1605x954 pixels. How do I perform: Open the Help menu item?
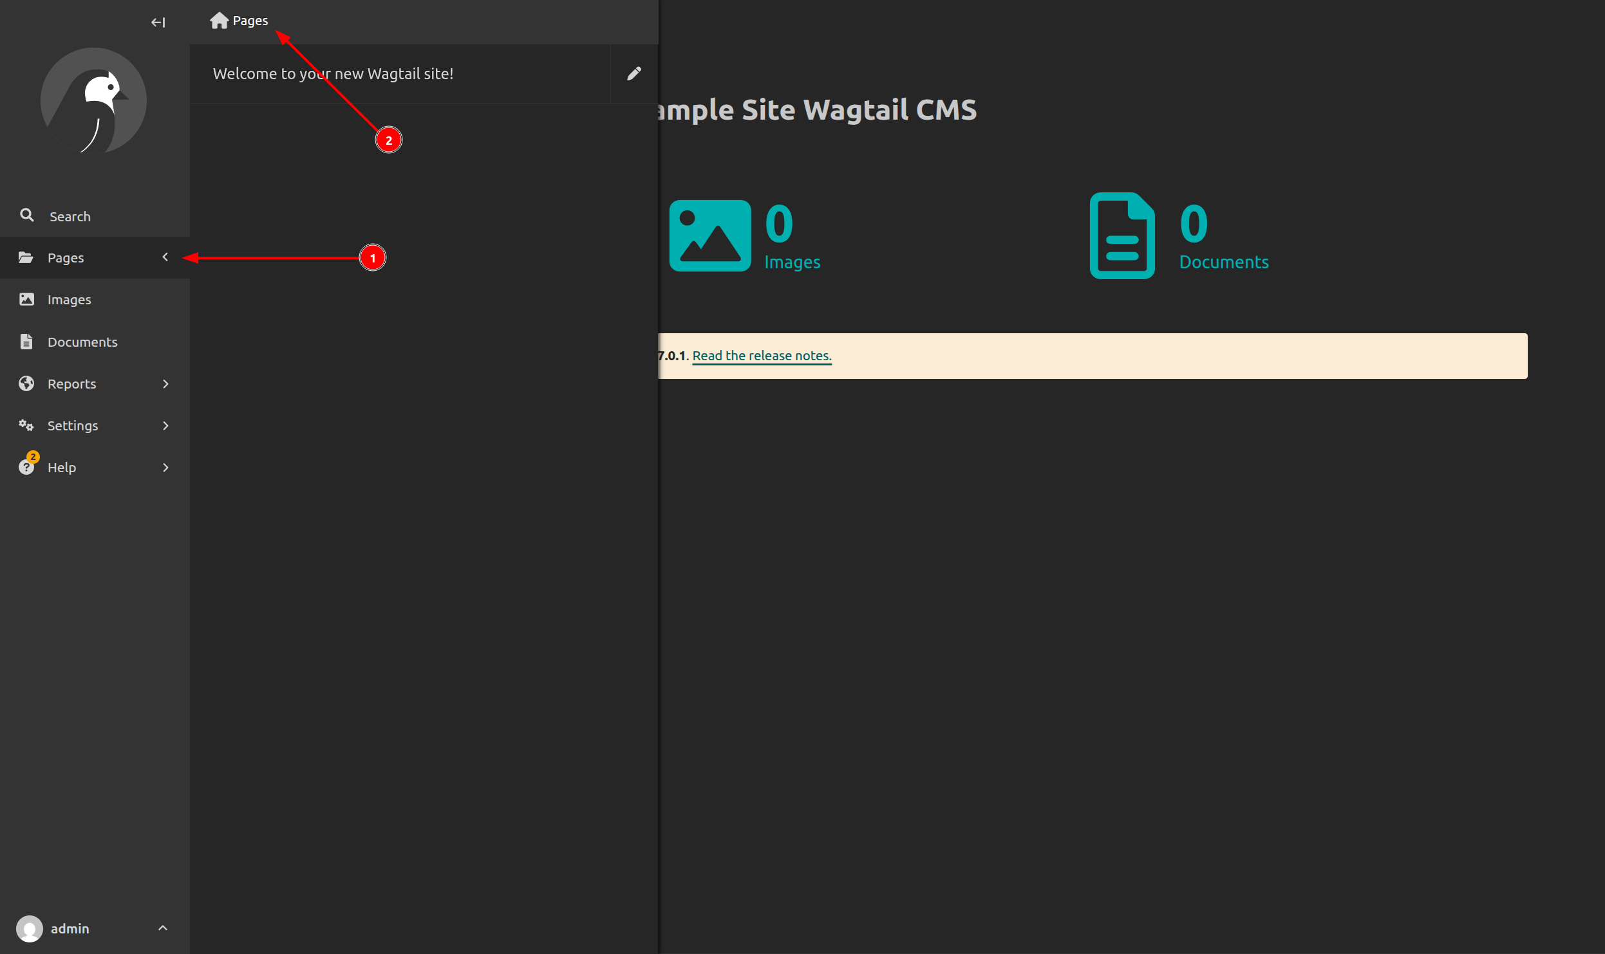[x=95, y=468]
